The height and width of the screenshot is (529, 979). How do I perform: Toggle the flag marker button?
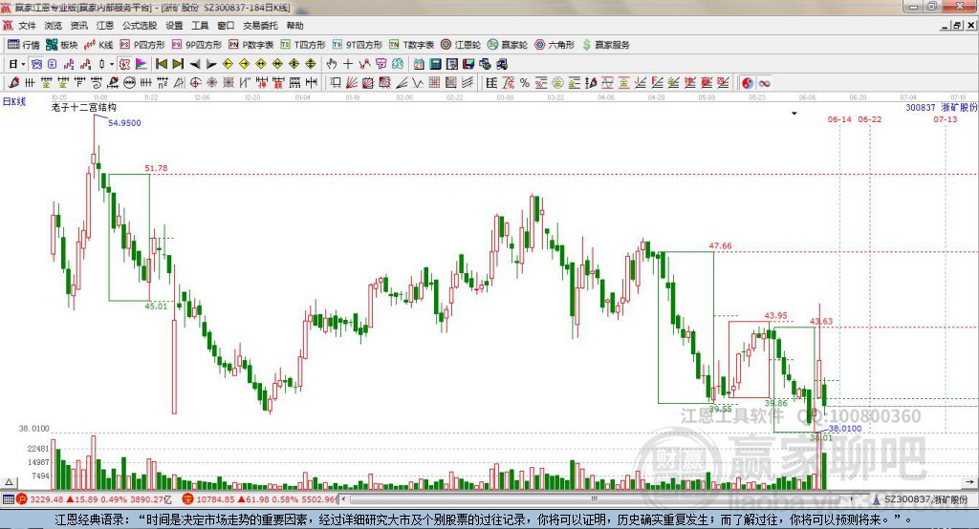pyautogui.click(x=141, y=64)
